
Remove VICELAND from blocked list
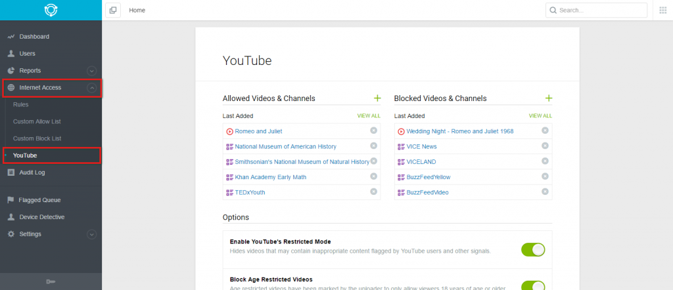pyautogui.click(x=545, y=161)
